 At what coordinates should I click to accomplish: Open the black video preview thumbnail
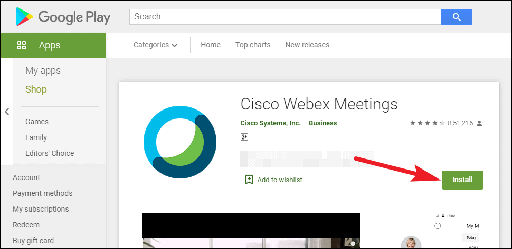pos(251,230)
